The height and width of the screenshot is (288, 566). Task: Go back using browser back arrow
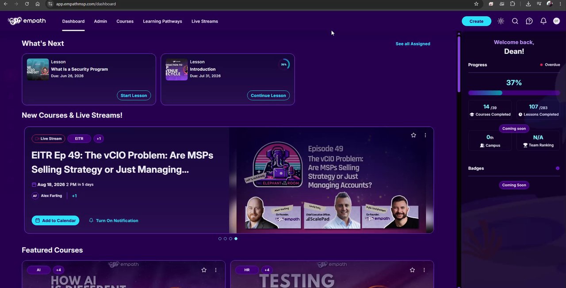[x=5, y=4]
